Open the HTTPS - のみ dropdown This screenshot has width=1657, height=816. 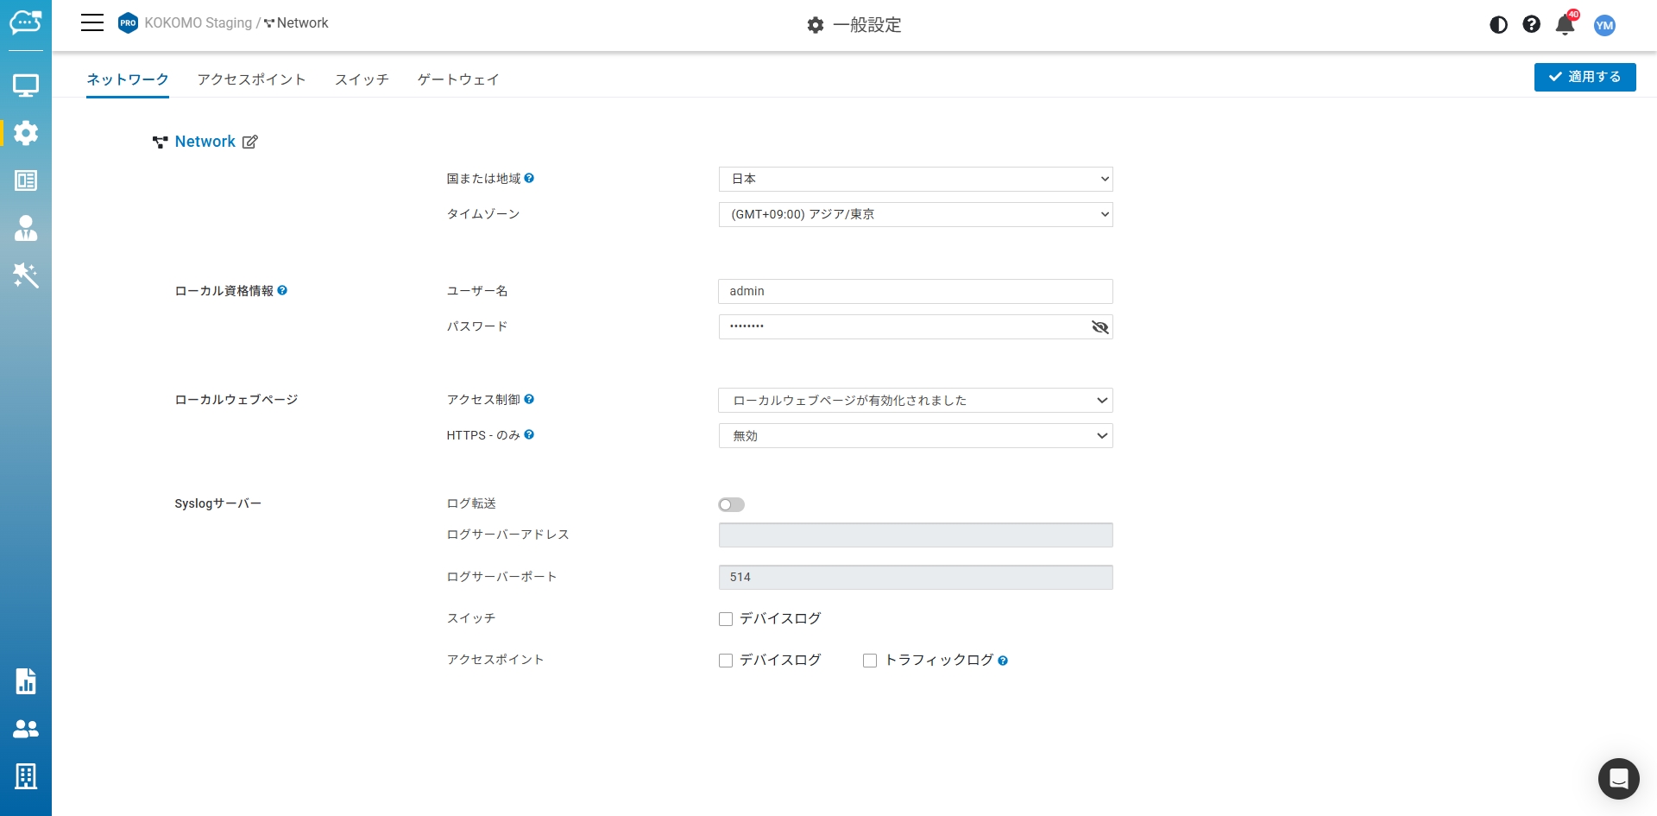pyautogui.click(x=915, y=436)
